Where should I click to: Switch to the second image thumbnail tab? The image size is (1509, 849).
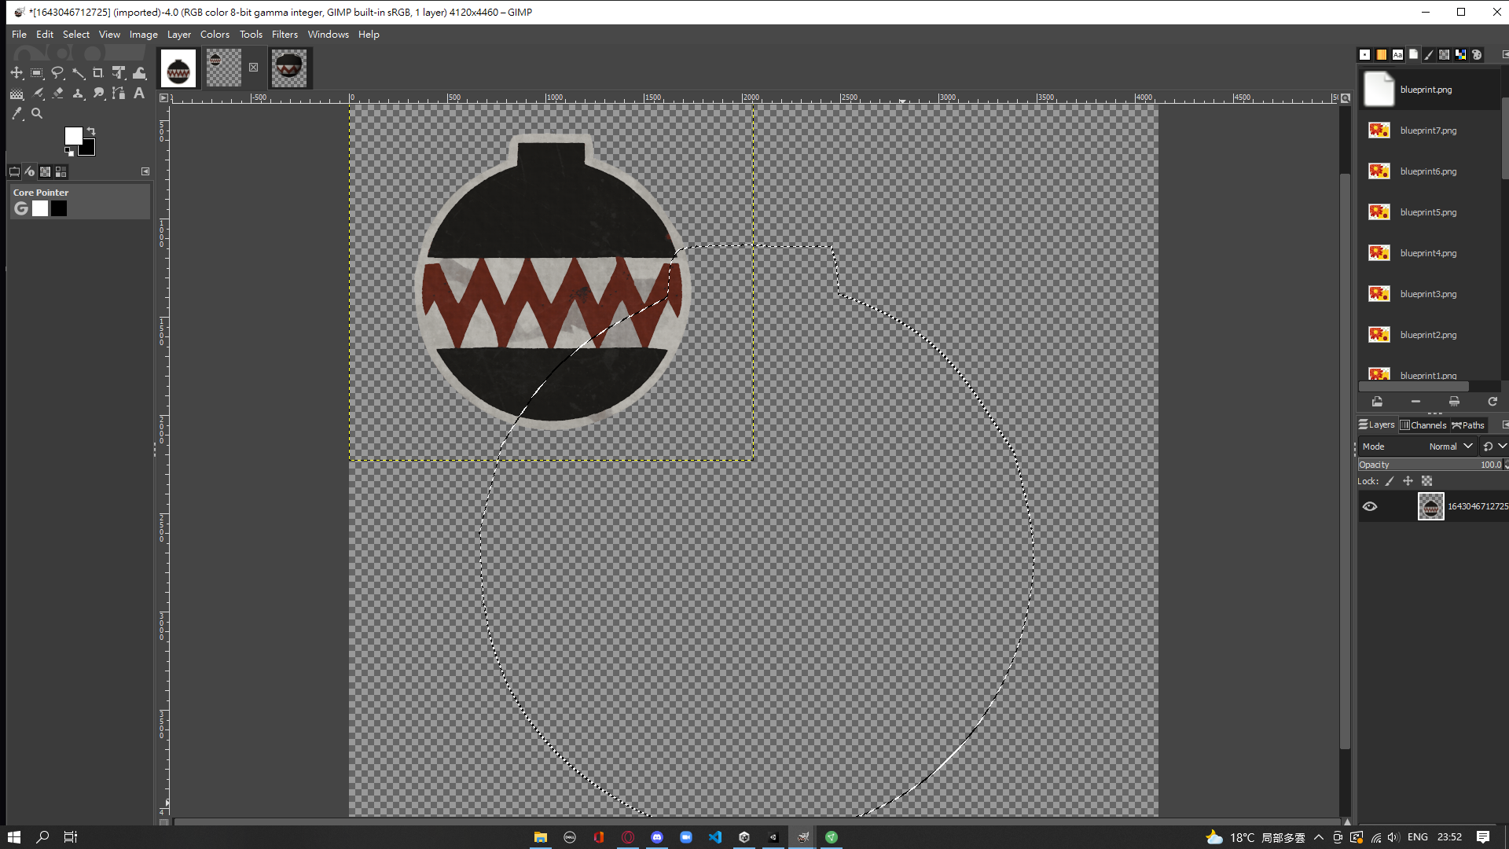coord(224,68)
